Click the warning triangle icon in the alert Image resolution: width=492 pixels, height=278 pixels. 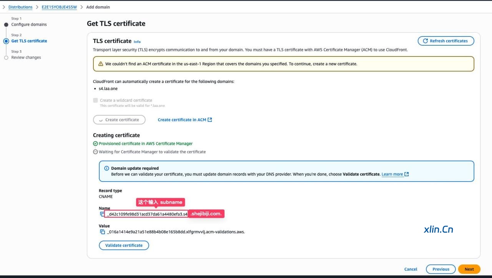(x=101, y=64)
